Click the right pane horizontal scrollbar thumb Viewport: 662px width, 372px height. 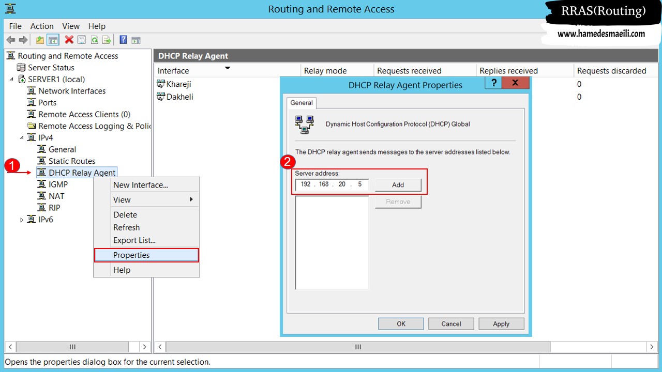pyautogui.click(x=358, y=347)
